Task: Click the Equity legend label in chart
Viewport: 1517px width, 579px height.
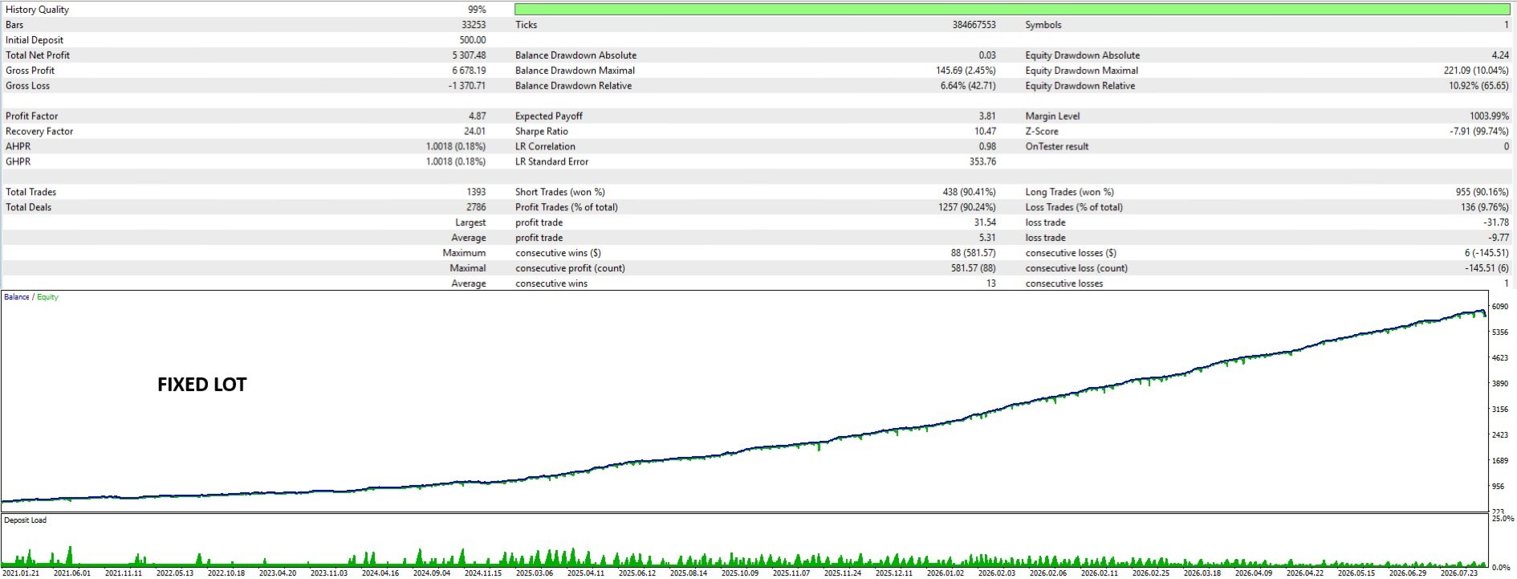Action: pos(47,297)
